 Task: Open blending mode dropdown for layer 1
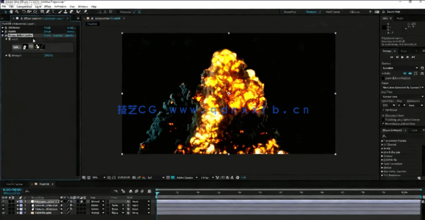98,202
